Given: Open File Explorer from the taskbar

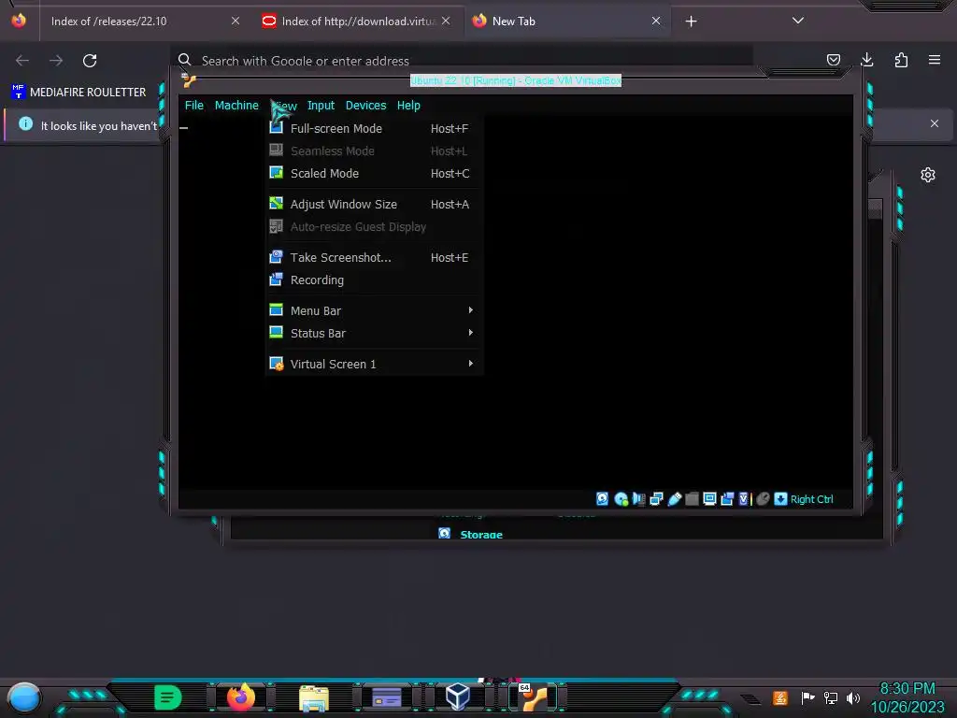Looking at the screenshot, I should pos(314,698).
